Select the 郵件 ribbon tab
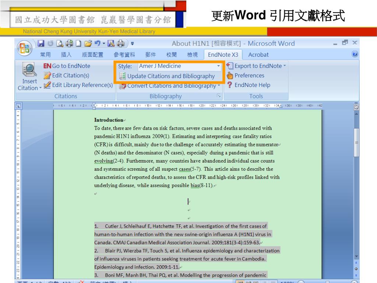Image resolution: width=377 pixels, height=283 pixels. (151, 55)
